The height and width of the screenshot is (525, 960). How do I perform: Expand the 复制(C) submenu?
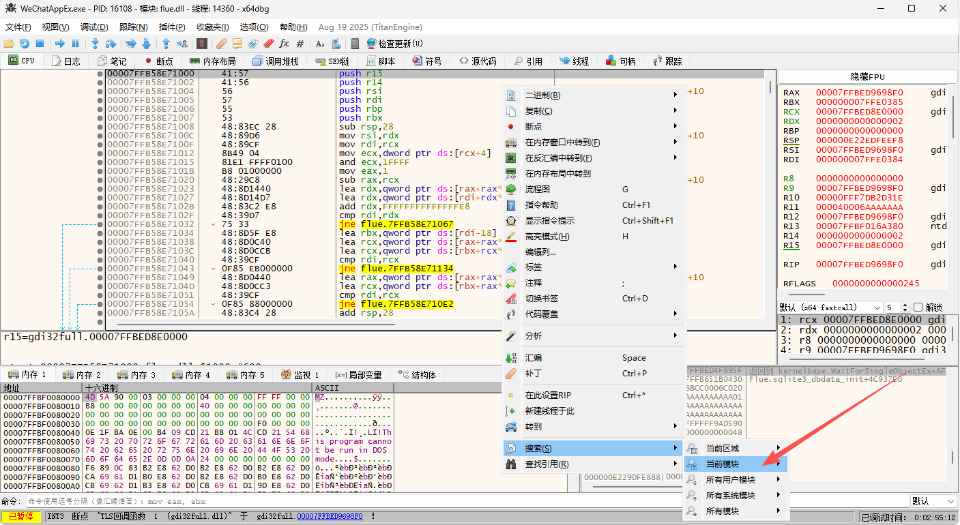point(593,111)
